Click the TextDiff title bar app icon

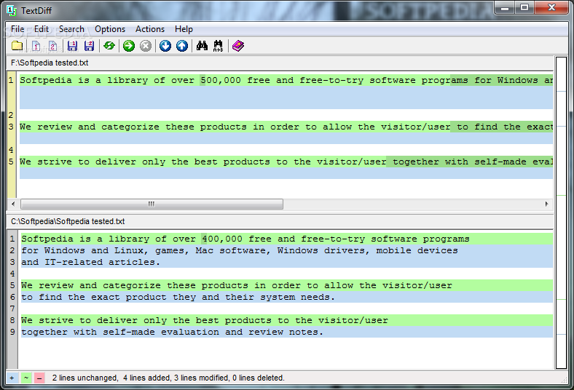pyautogui.click(x=12, y=11)
